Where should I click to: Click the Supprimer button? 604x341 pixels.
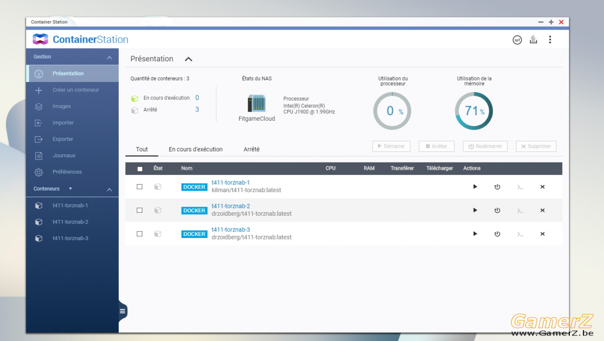(x=536, y=146)
